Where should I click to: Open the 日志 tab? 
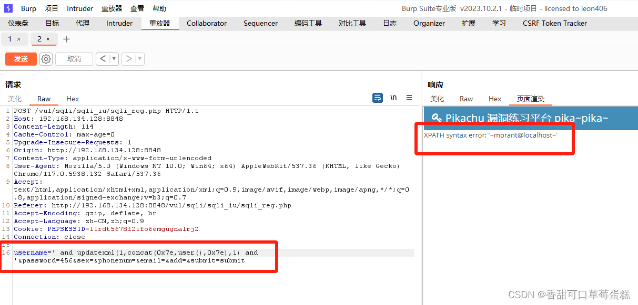tap(390, 23)
